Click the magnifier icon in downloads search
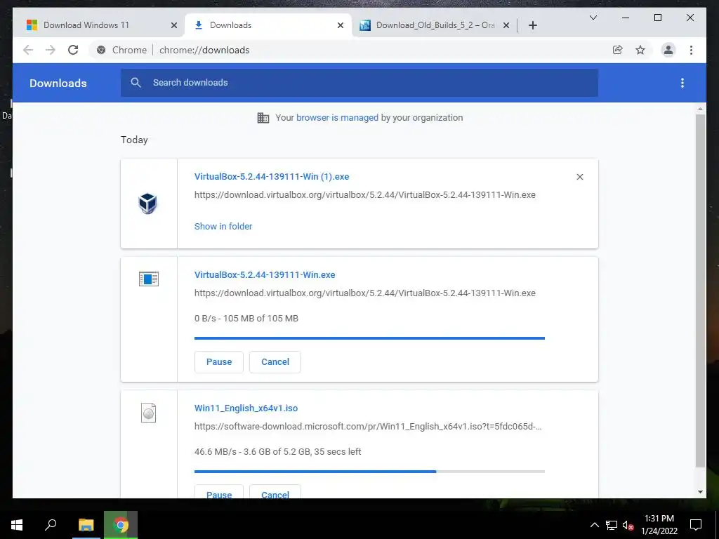 [x=136, y=83]
